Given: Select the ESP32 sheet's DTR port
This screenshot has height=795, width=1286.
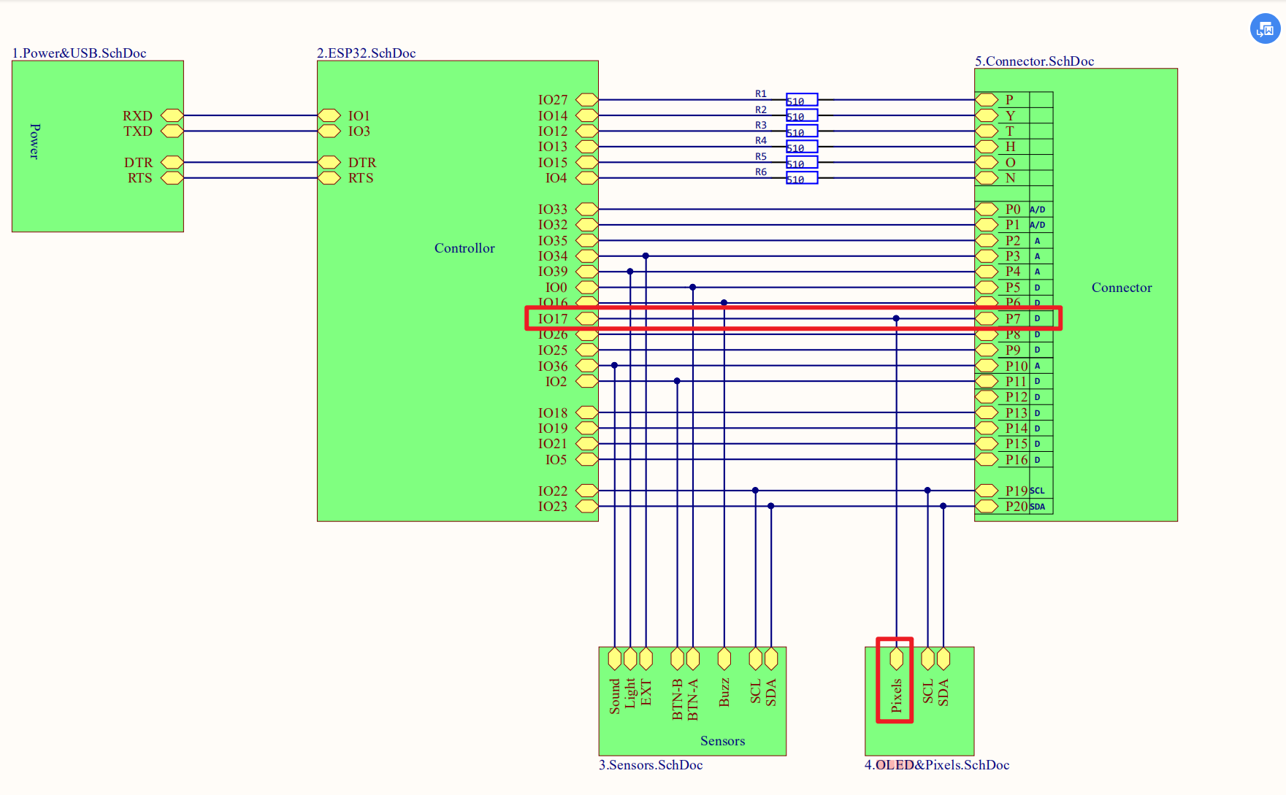Looking at the screenshot, I should coord(329,162).
